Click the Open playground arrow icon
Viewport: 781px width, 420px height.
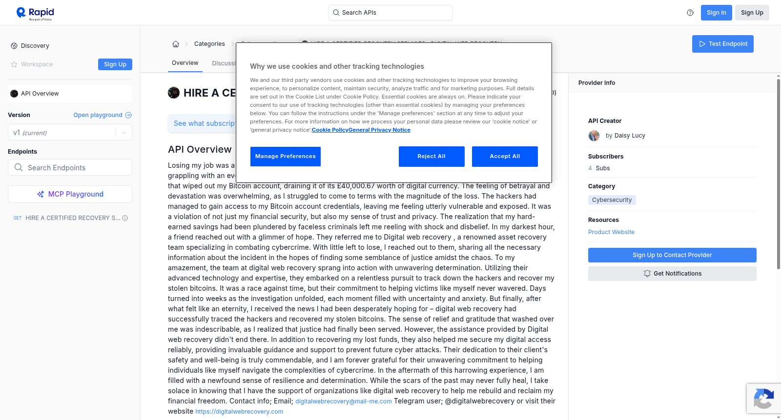click(128, 115)
